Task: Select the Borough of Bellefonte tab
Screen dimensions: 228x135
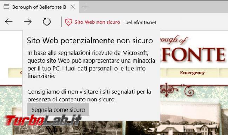Action: click(39, 7)
